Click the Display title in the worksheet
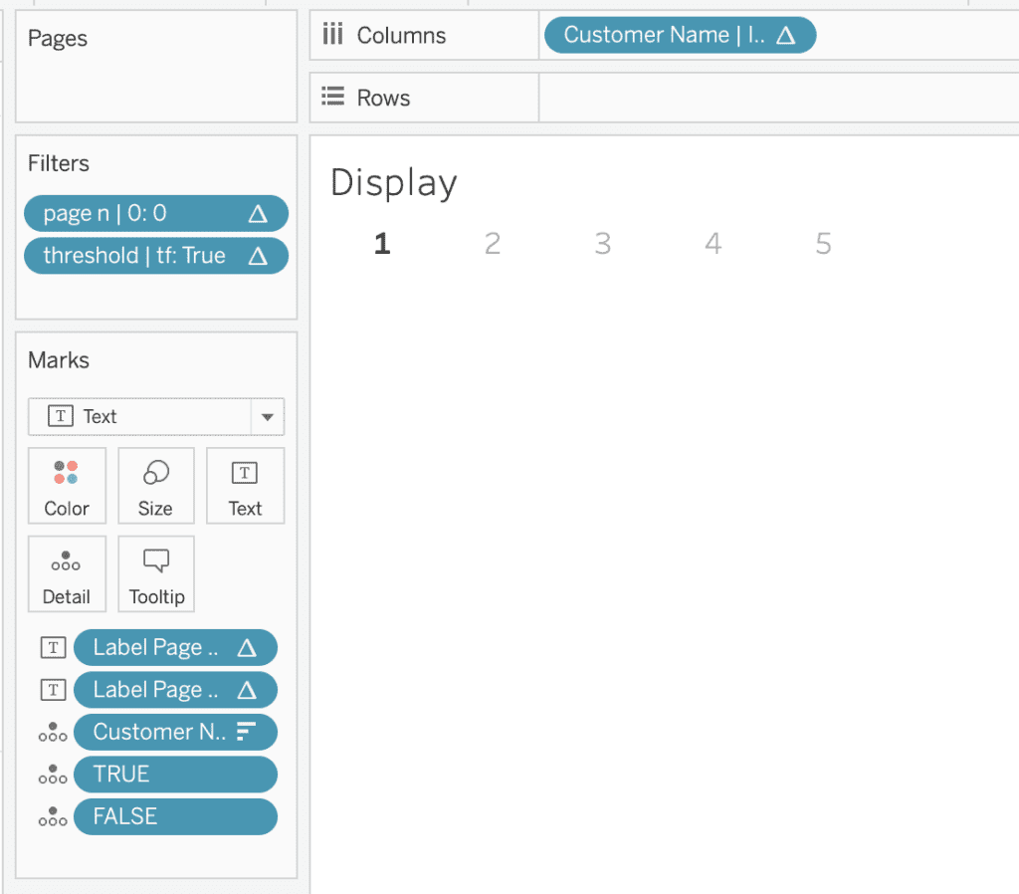The image size is (1019, 894). pyautogui.click(x=392, y=183)
